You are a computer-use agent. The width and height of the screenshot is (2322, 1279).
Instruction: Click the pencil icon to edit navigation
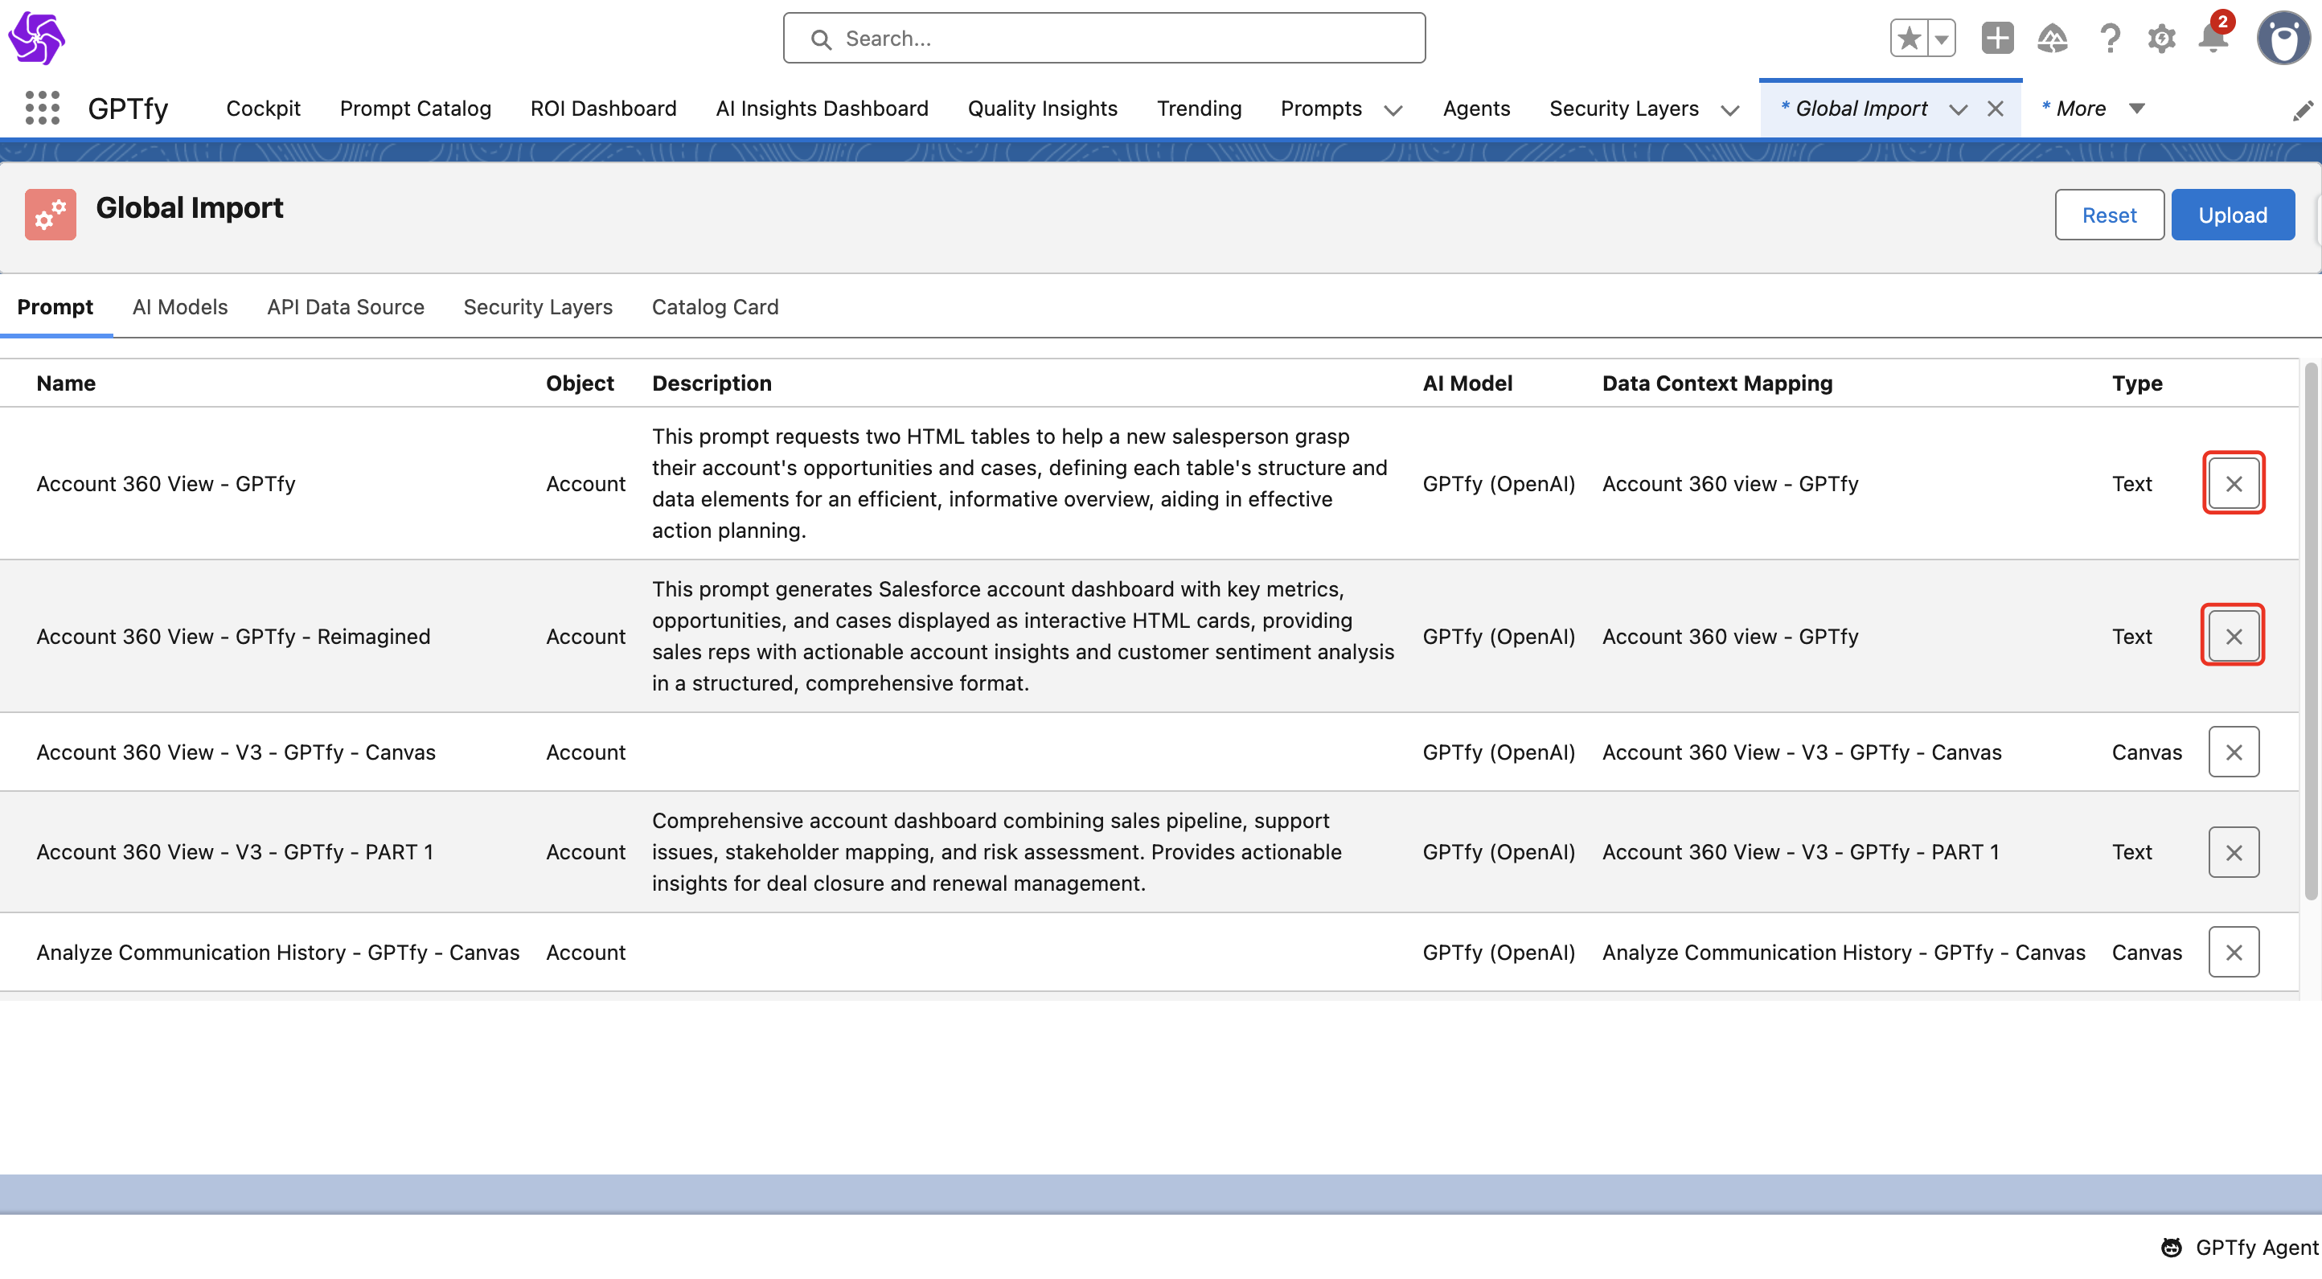tap(2302, 110)
